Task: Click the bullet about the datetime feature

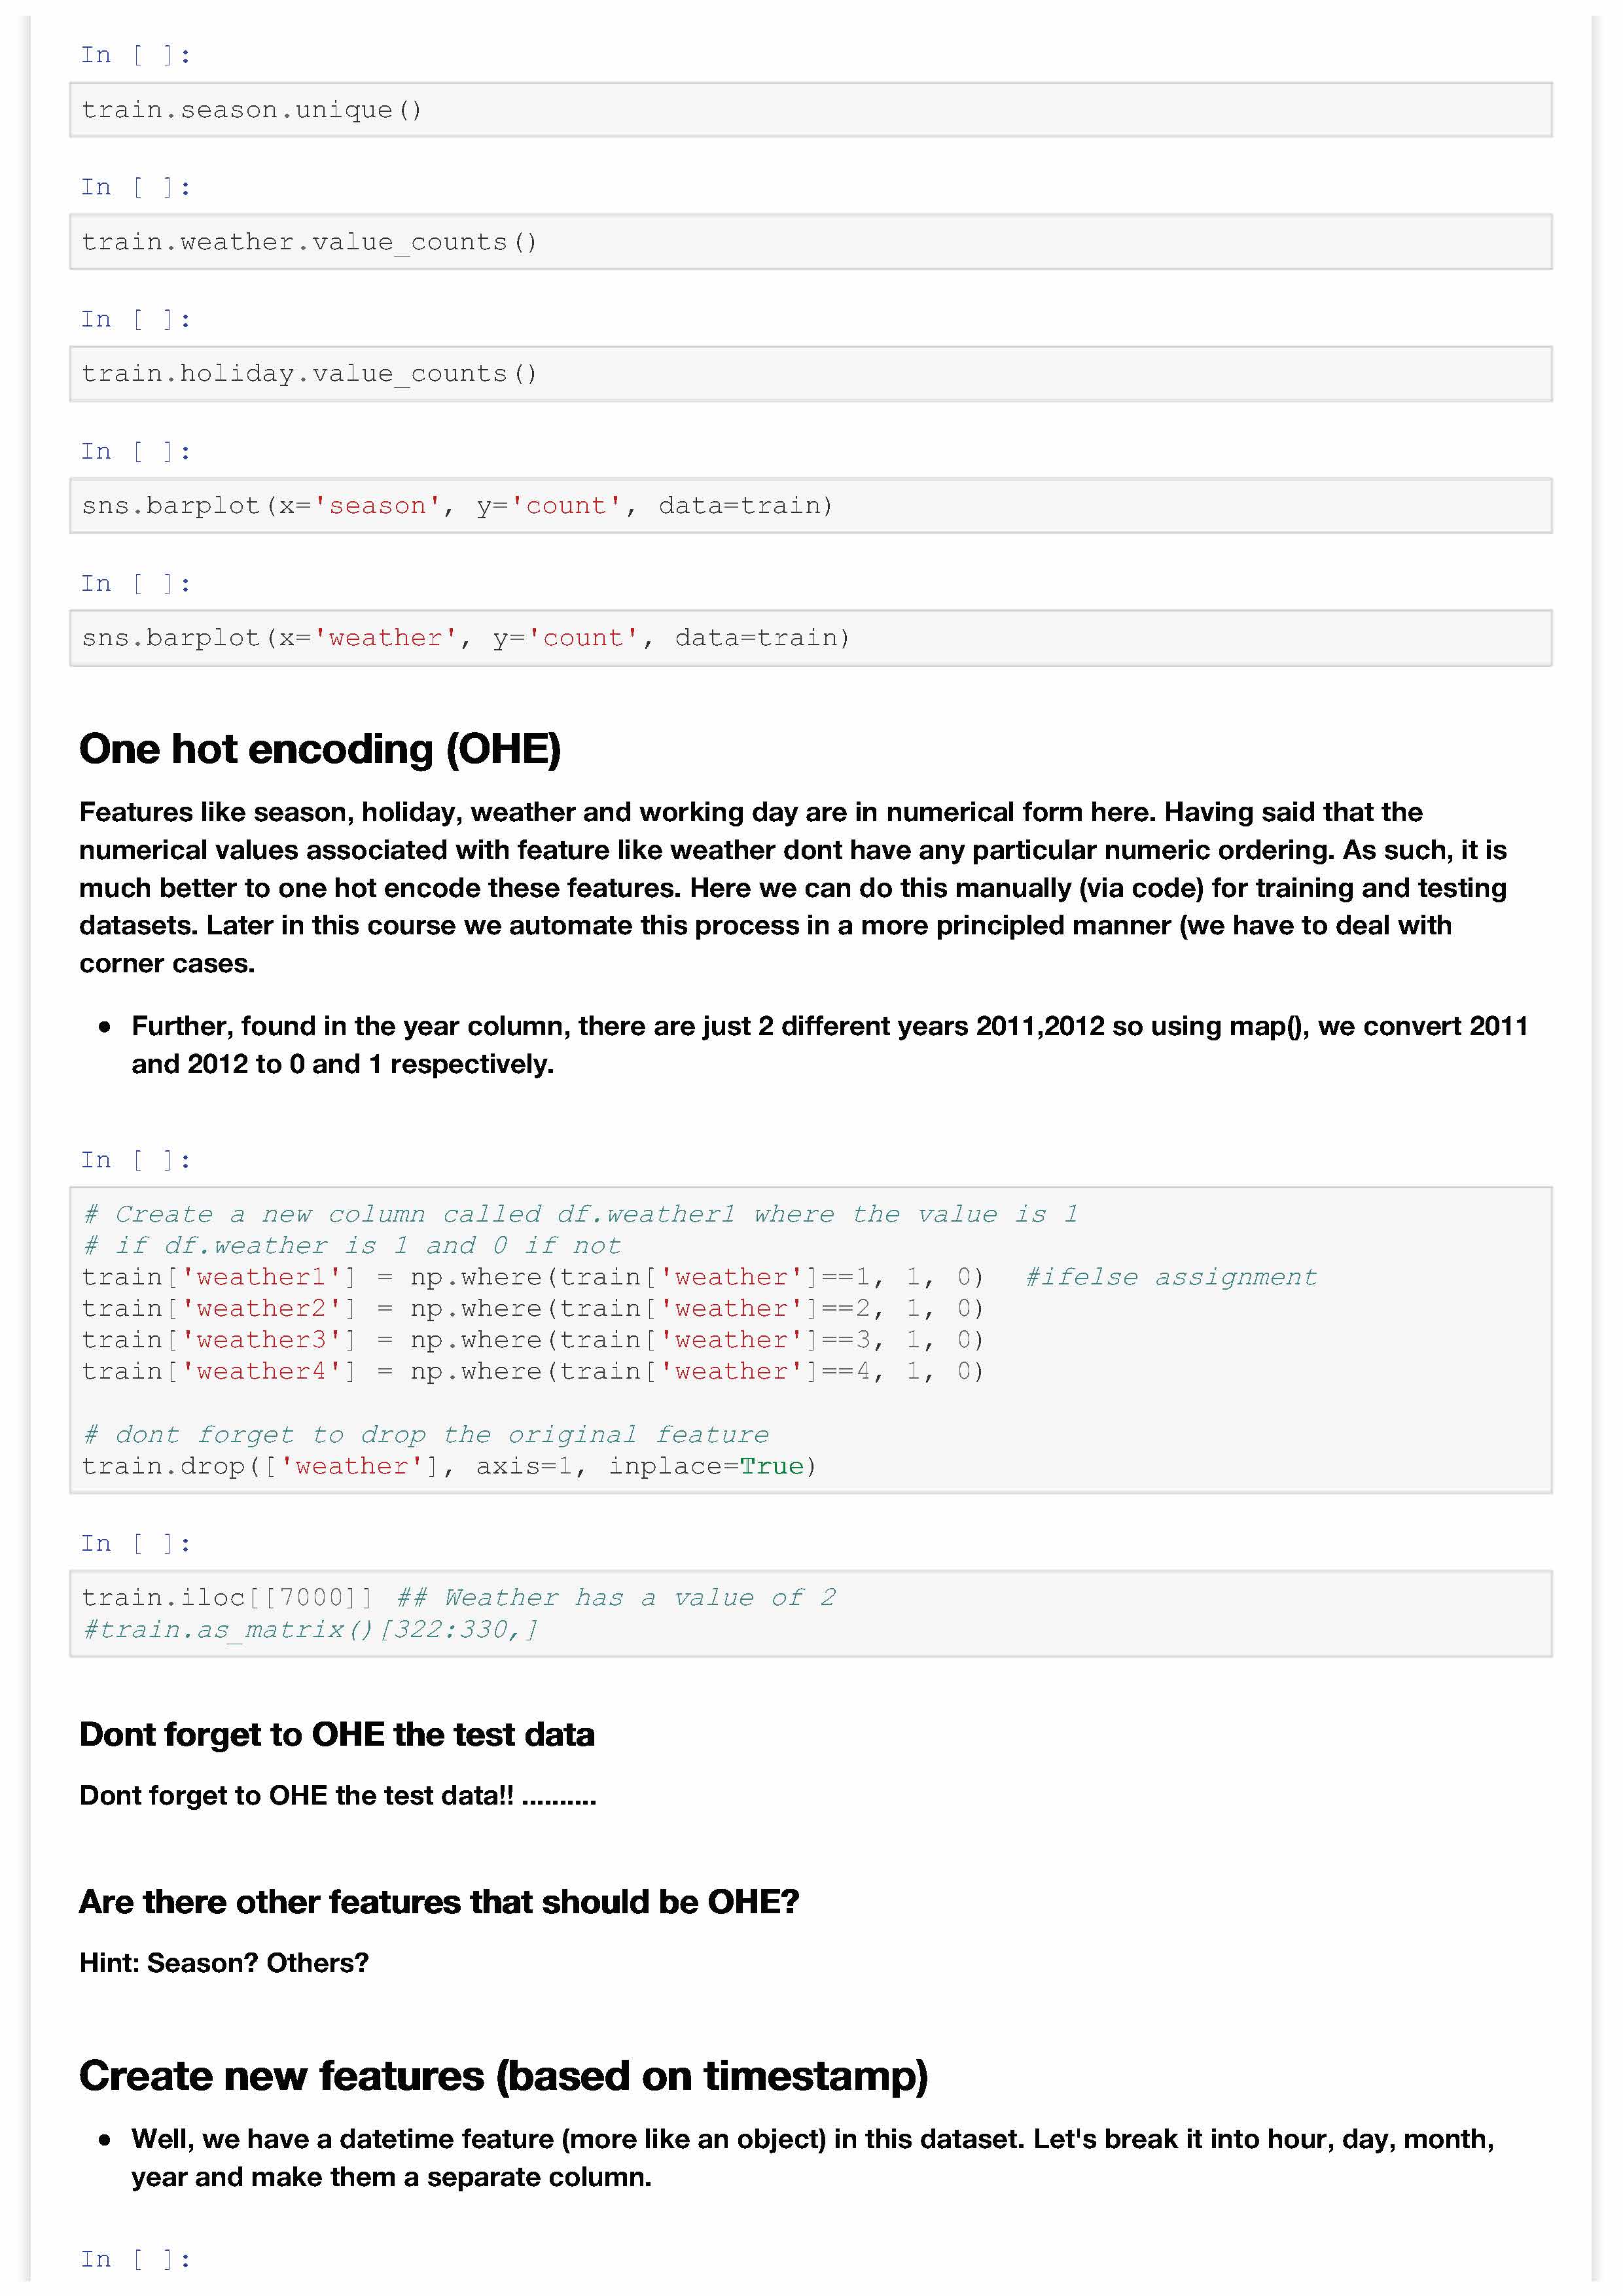Action: (x=812, y=2158)
